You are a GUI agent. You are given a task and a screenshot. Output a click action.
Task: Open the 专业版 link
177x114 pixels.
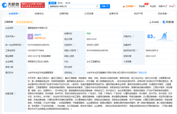153,6
